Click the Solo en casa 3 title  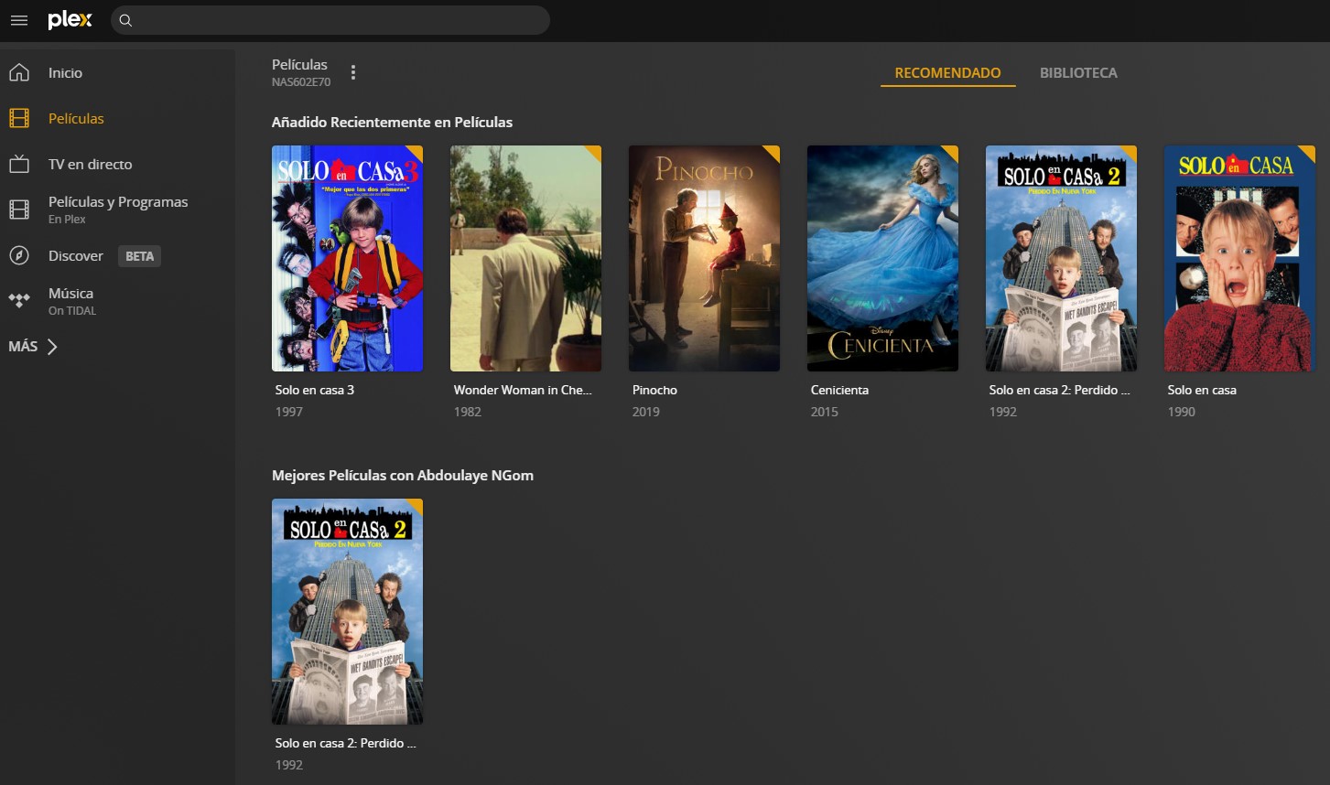[315, 390]
